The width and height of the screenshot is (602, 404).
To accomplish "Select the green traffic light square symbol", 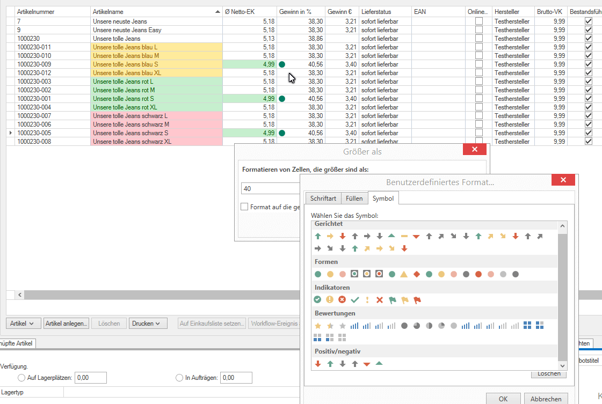I will [x=354, y=274].
